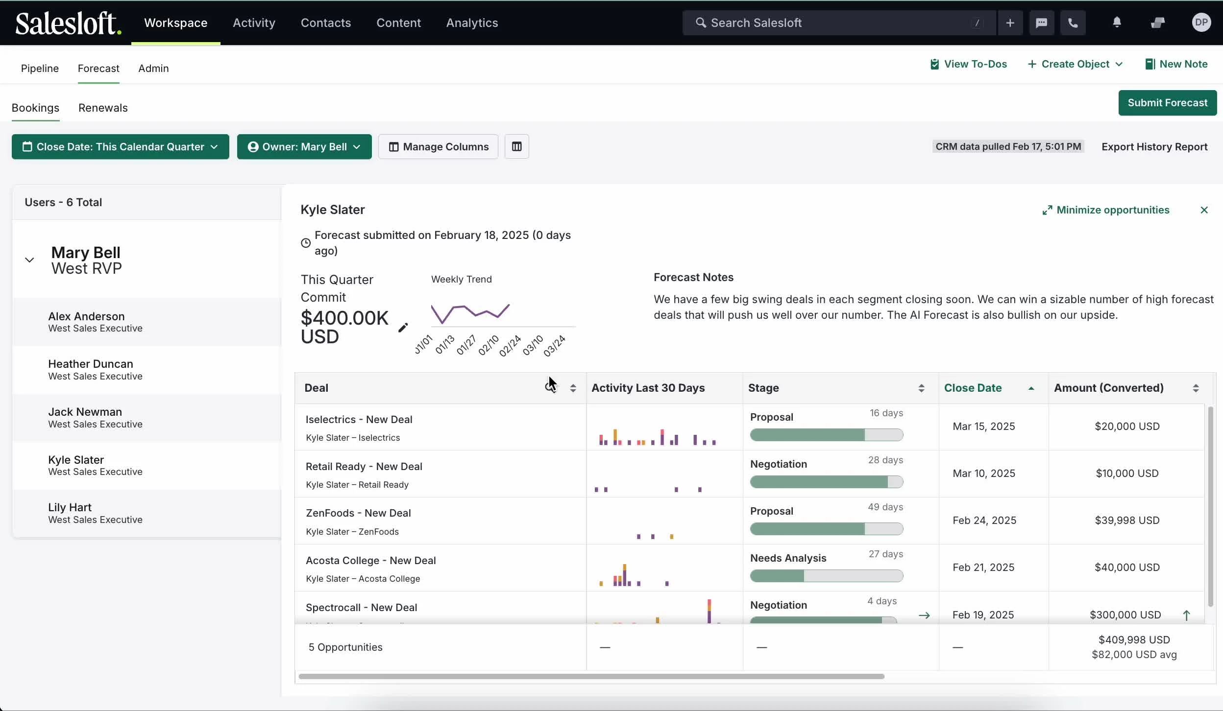Open Close Date quarter filter dropdown
The image size is (1223, 711).
121,146
